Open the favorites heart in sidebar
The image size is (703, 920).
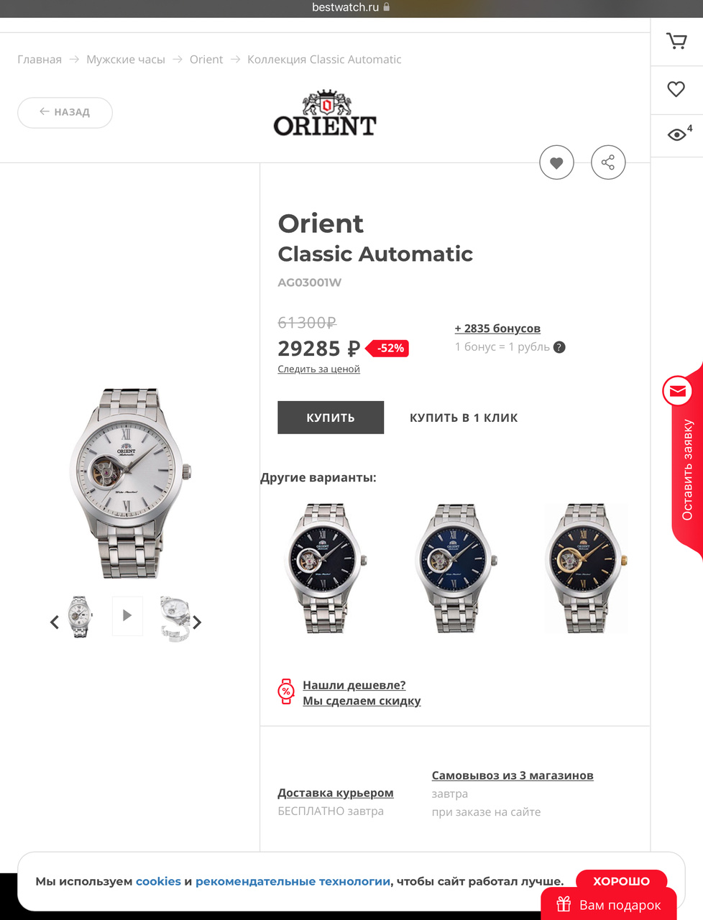point(676,89)
